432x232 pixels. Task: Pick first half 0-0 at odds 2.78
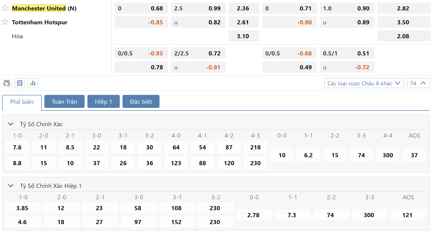click(254, 215)
